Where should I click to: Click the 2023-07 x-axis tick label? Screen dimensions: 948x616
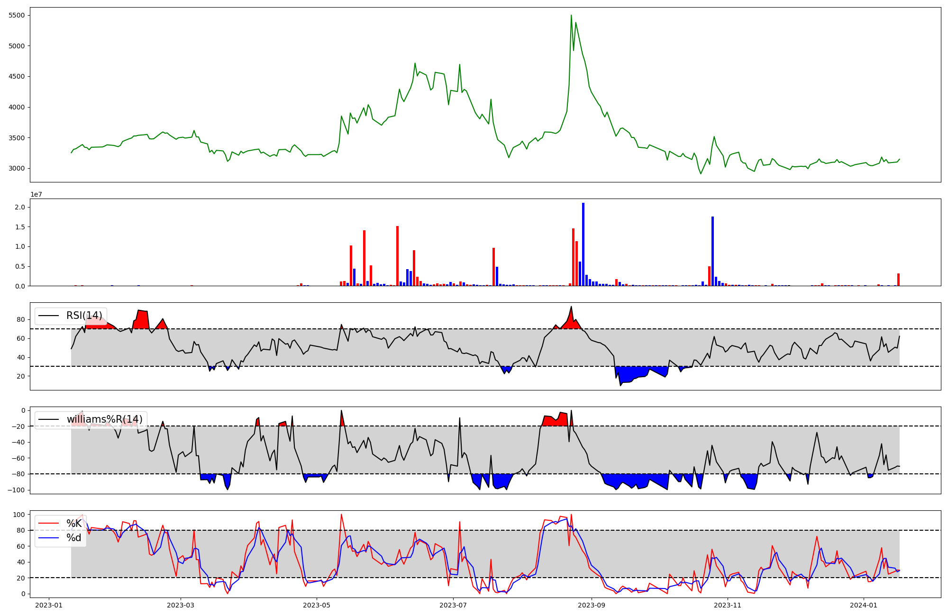[453, 605]
